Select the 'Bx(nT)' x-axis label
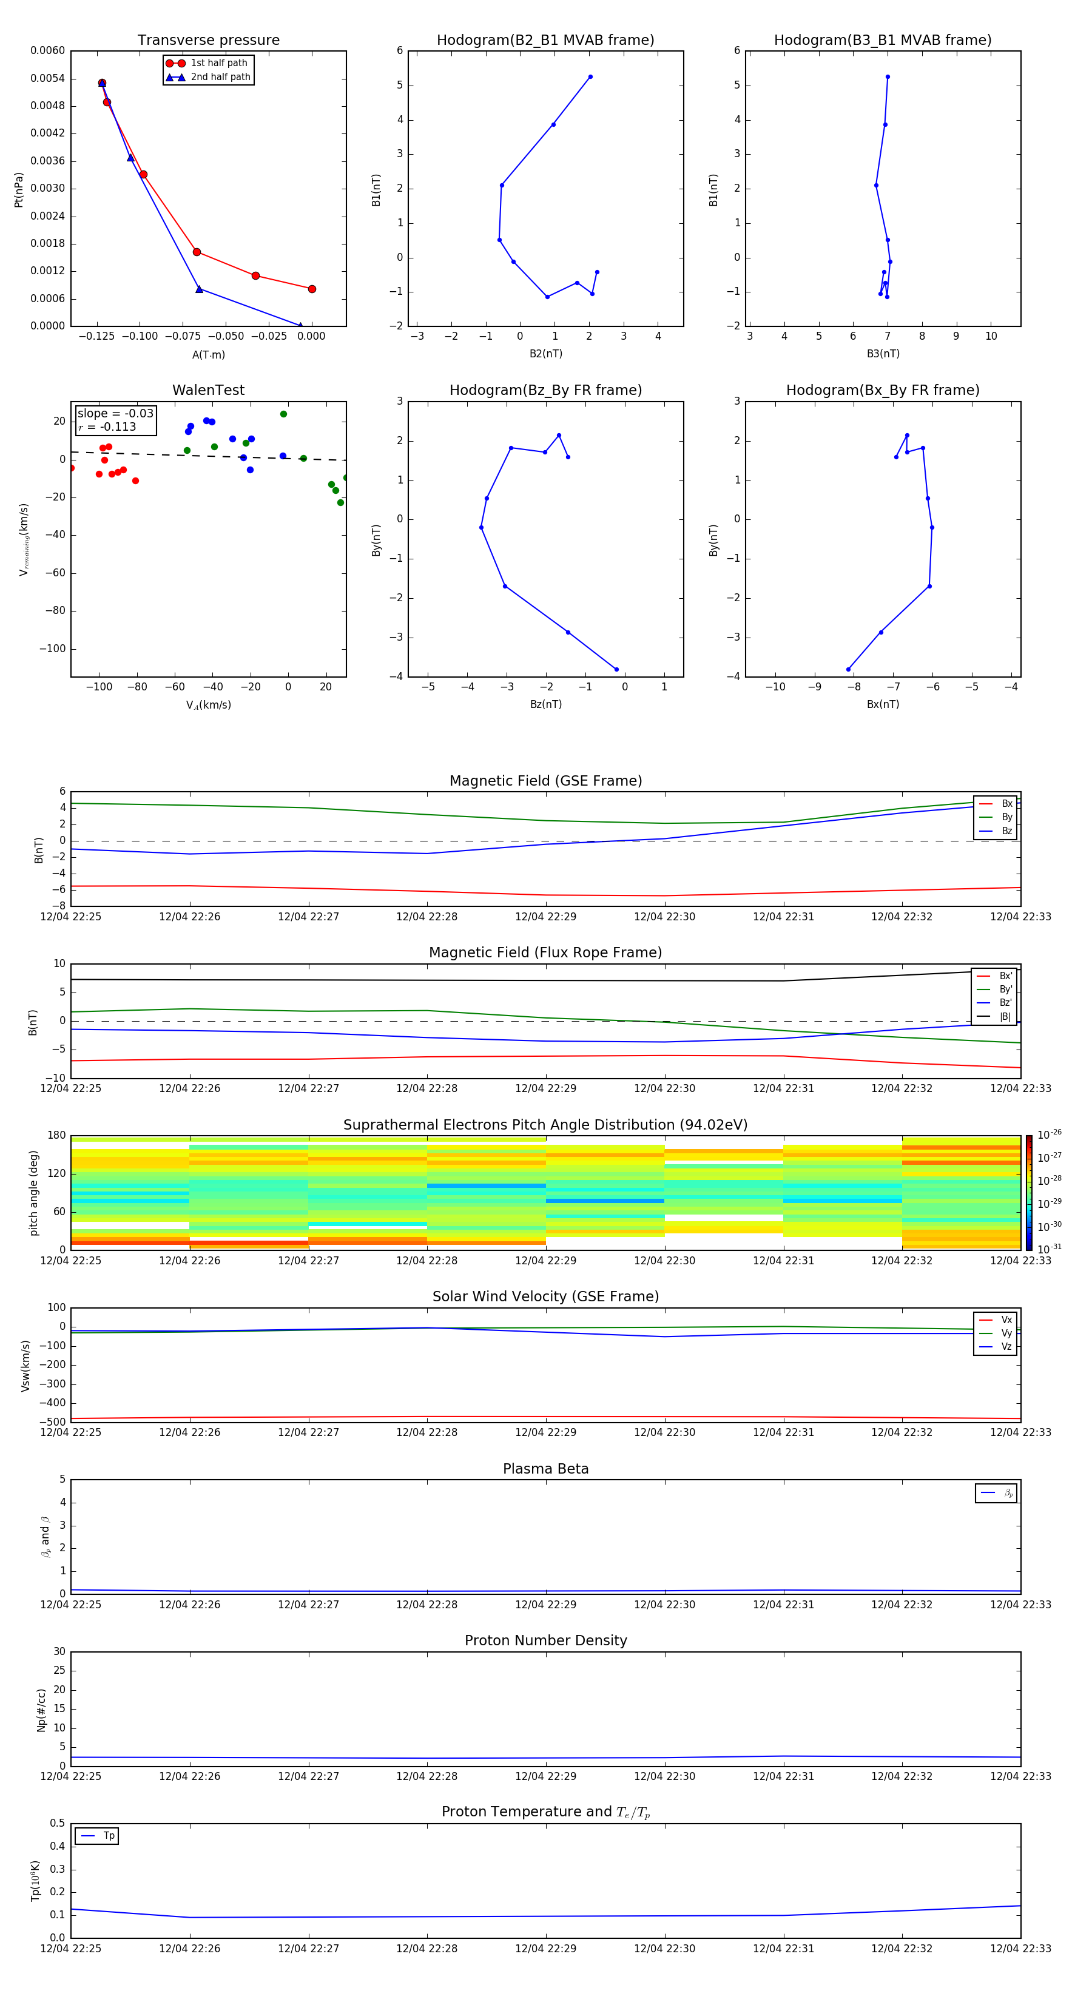The image size is (1092, 2002). (x=883, y=705)
